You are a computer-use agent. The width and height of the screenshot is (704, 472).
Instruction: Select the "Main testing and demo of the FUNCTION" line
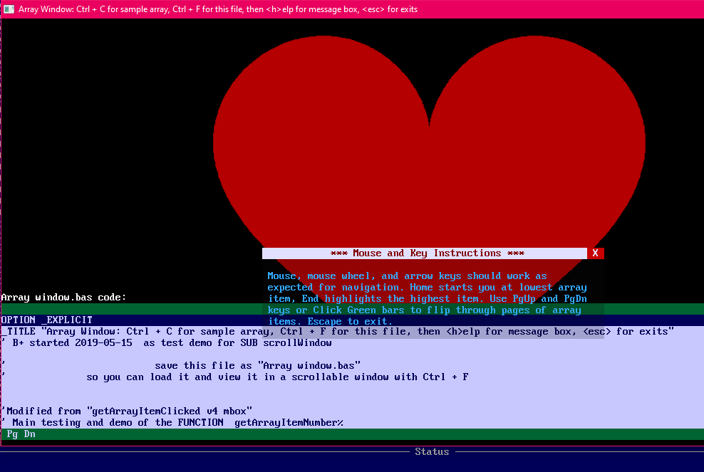click(x=352, y=422)
